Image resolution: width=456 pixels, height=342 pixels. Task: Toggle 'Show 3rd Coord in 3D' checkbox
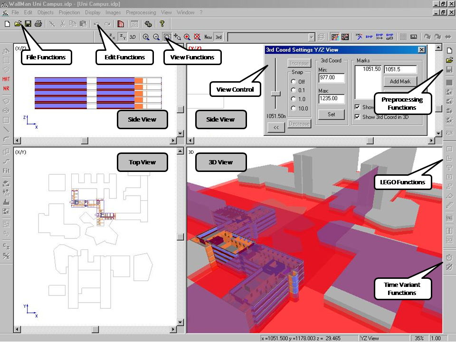click(x=358, y=117)
